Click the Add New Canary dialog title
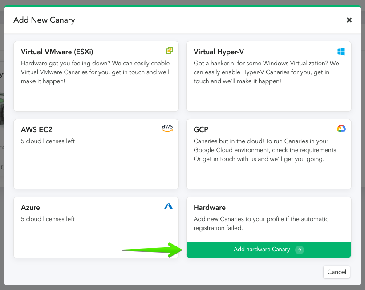Image resolution: width=365 pixels, height=290 pixels. pos(44,20)
